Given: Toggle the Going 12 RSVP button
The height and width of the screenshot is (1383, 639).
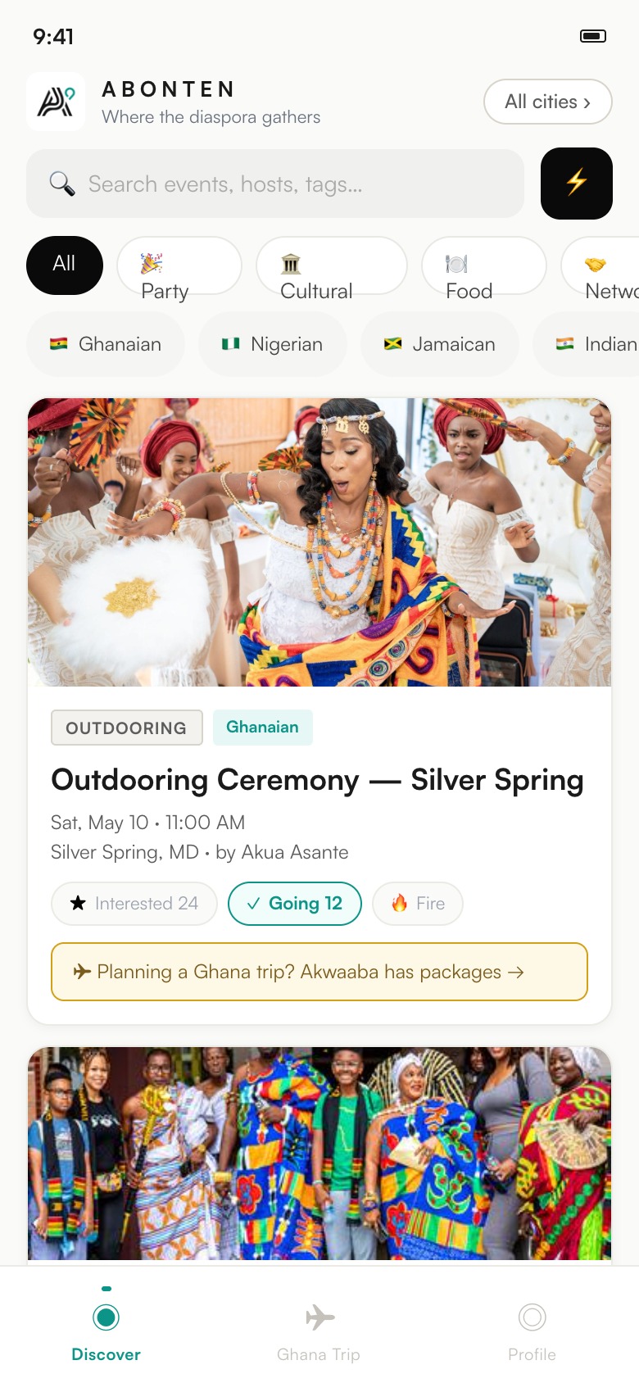Looking at the screenshot, I should click(295, 904).
